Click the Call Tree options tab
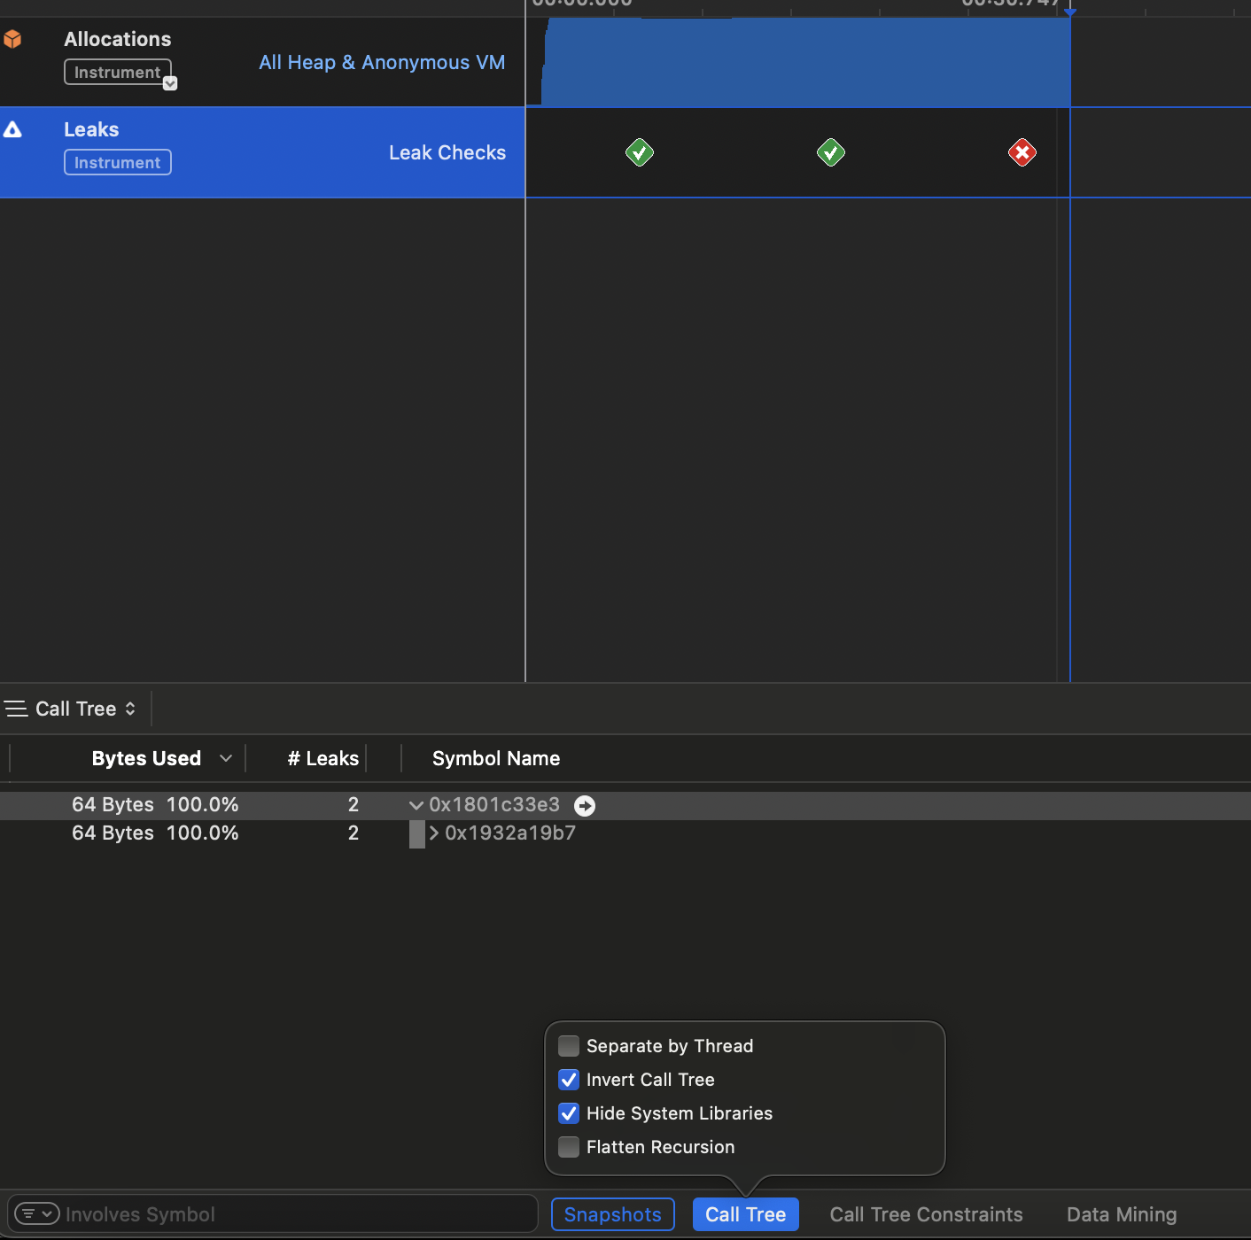The width and height of the screenshot is (1251, 1240). tap(746, 1214)
